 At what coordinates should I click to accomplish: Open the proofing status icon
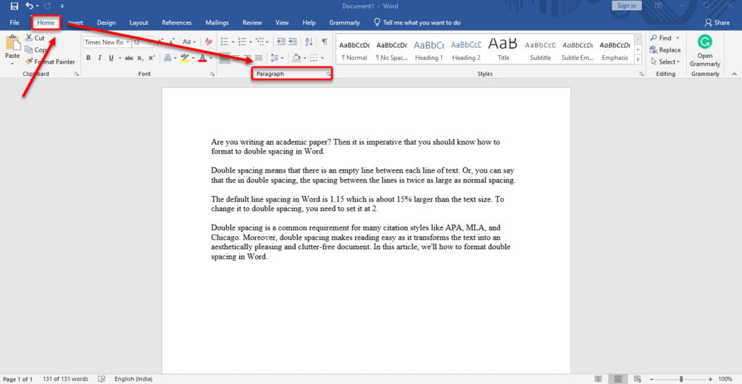click(x=101, y=379)
